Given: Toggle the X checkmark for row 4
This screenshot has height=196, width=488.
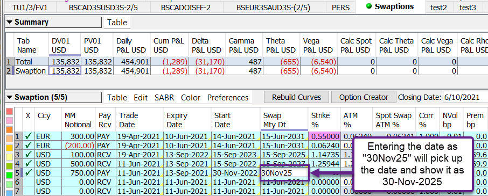Looking at the screenshot, I should tap(29, 163).
